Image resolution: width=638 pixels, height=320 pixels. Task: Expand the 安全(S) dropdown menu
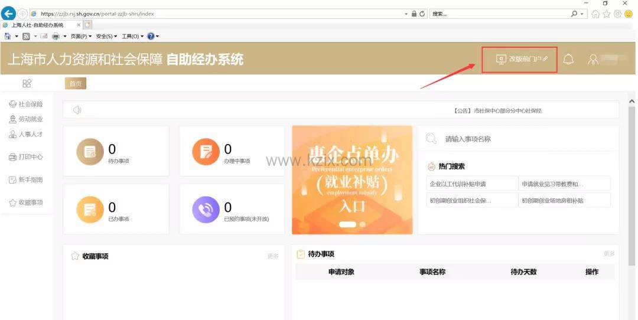coord(106,37)
